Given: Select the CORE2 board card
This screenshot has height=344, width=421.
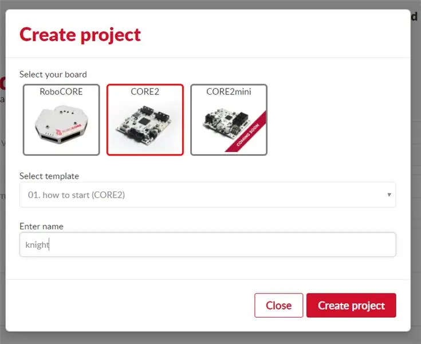Looking at the screenshot, I should pyautogui.click(x=145, y=120).
